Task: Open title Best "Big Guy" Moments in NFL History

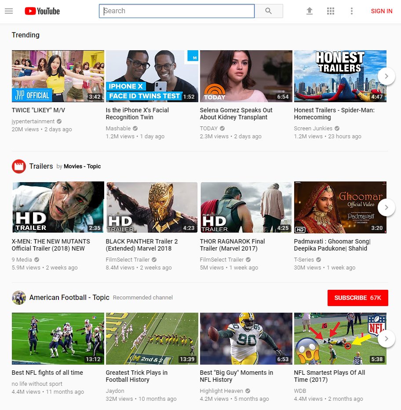Action: (x=237, y=376)
